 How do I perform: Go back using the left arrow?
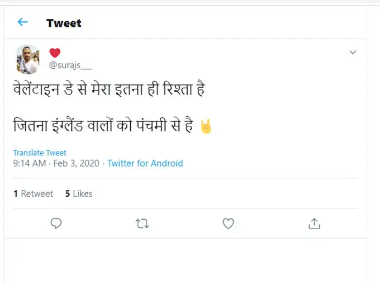click(22, 22)
